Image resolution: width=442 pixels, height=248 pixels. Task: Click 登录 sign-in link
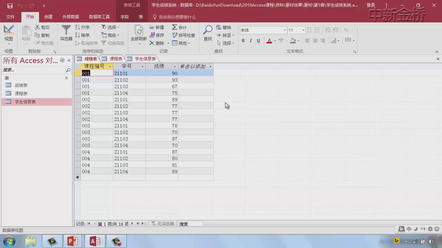click(371, 5)
